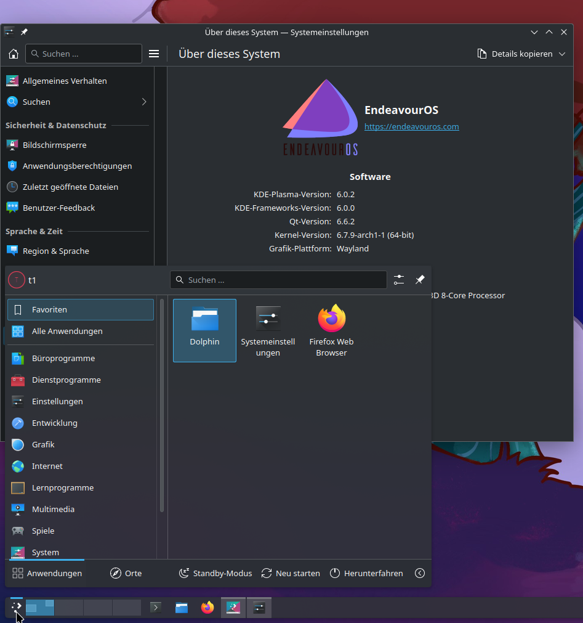Image resolution: width=583 pixels, height=623 pixels.
Task: Launch Firefox Web Browser from favorites
Action: tap(331, 330)
